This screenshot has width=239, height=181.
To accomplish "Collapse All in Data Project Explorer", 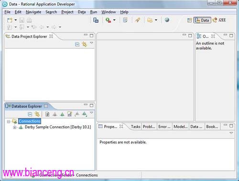I will coord(77,44).
